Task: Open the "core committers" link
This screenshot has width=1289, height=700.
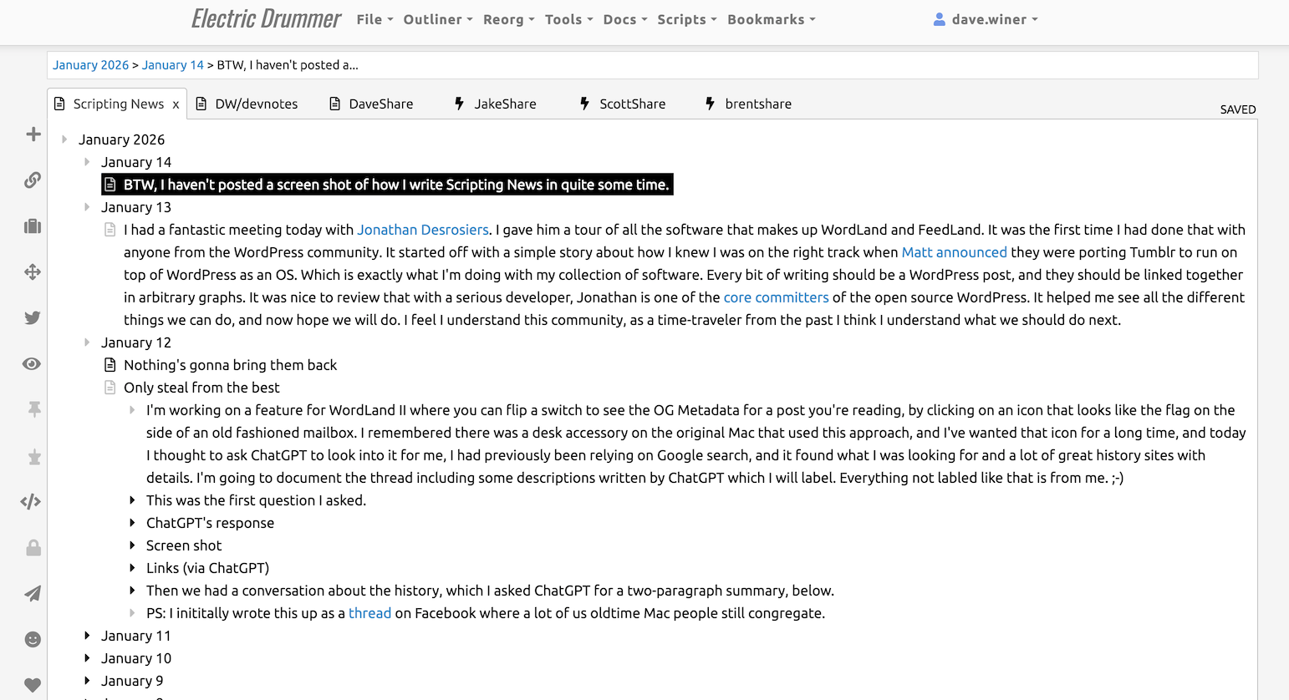Action: point(776,297)
